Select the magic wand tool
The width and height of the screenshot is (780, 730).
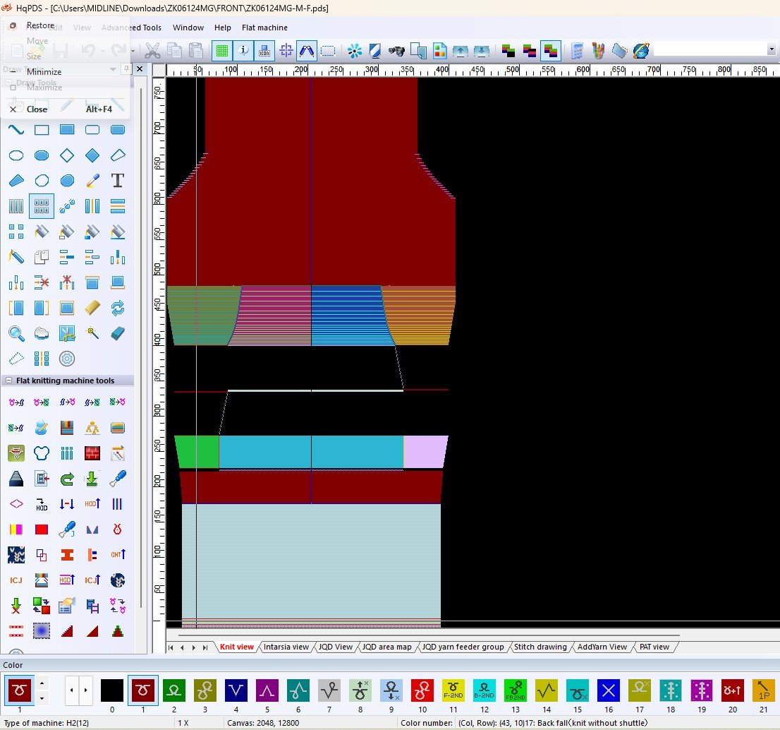coord(92,333)
